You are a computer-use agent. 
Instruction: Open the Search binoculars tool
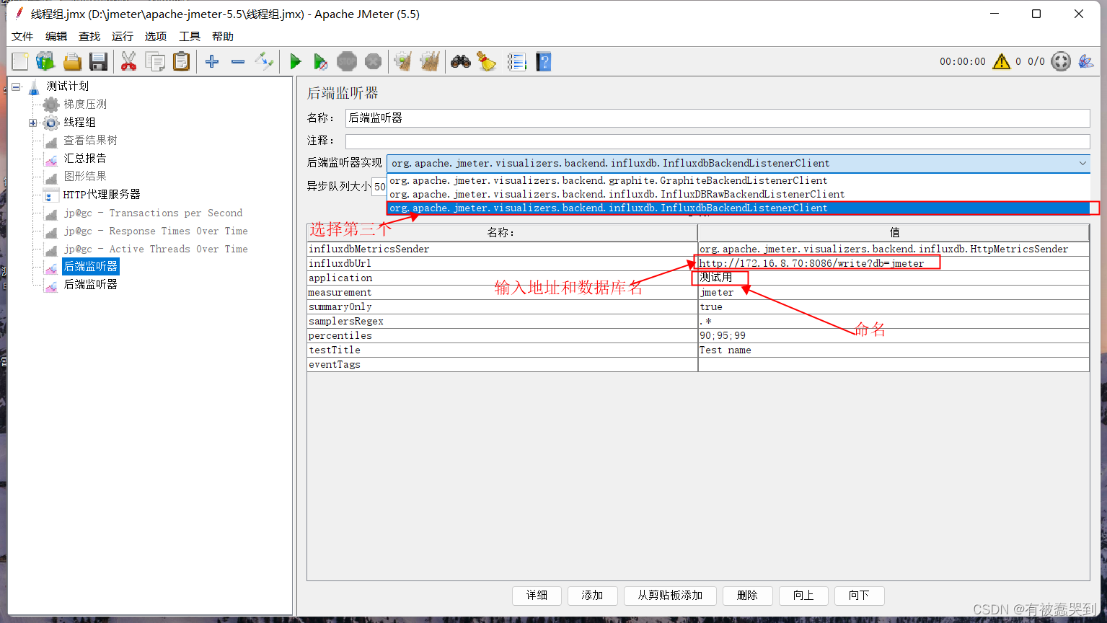pyautogui.click(x=461, y=62)
